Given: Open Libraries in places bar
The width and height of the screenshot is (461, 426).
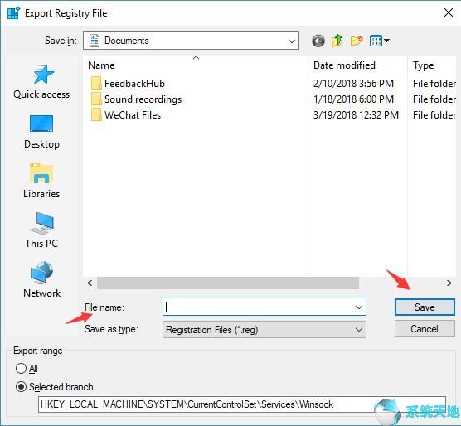Looking at the screenshot, I should click(41, 182).
